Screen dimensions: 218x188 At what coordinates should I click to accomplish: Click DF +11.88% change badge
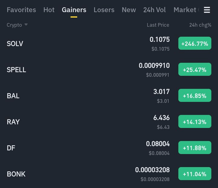pos(195,148)
